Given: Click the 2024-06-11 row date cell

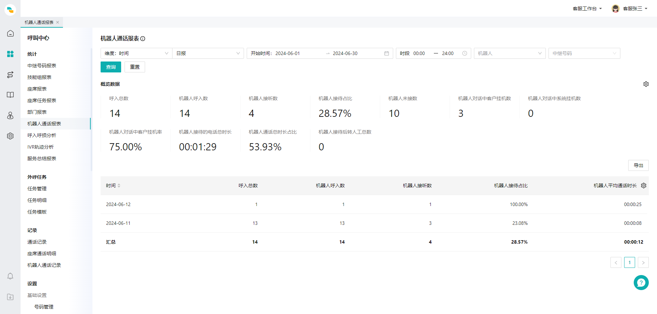Looking at the screenshot, I should coord(118,223).
